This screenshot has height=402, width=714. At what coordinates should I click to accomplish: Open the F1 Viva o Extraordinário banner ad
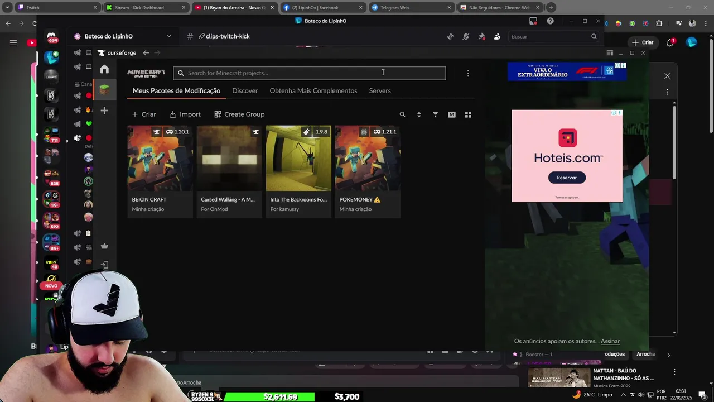pyautogui.click(x=567, y=71)
